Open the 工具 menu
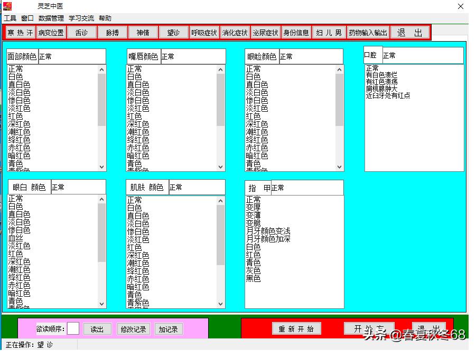The height and width of the screenshot is (351, 476). pyautogui.click(x=10, y=18)
